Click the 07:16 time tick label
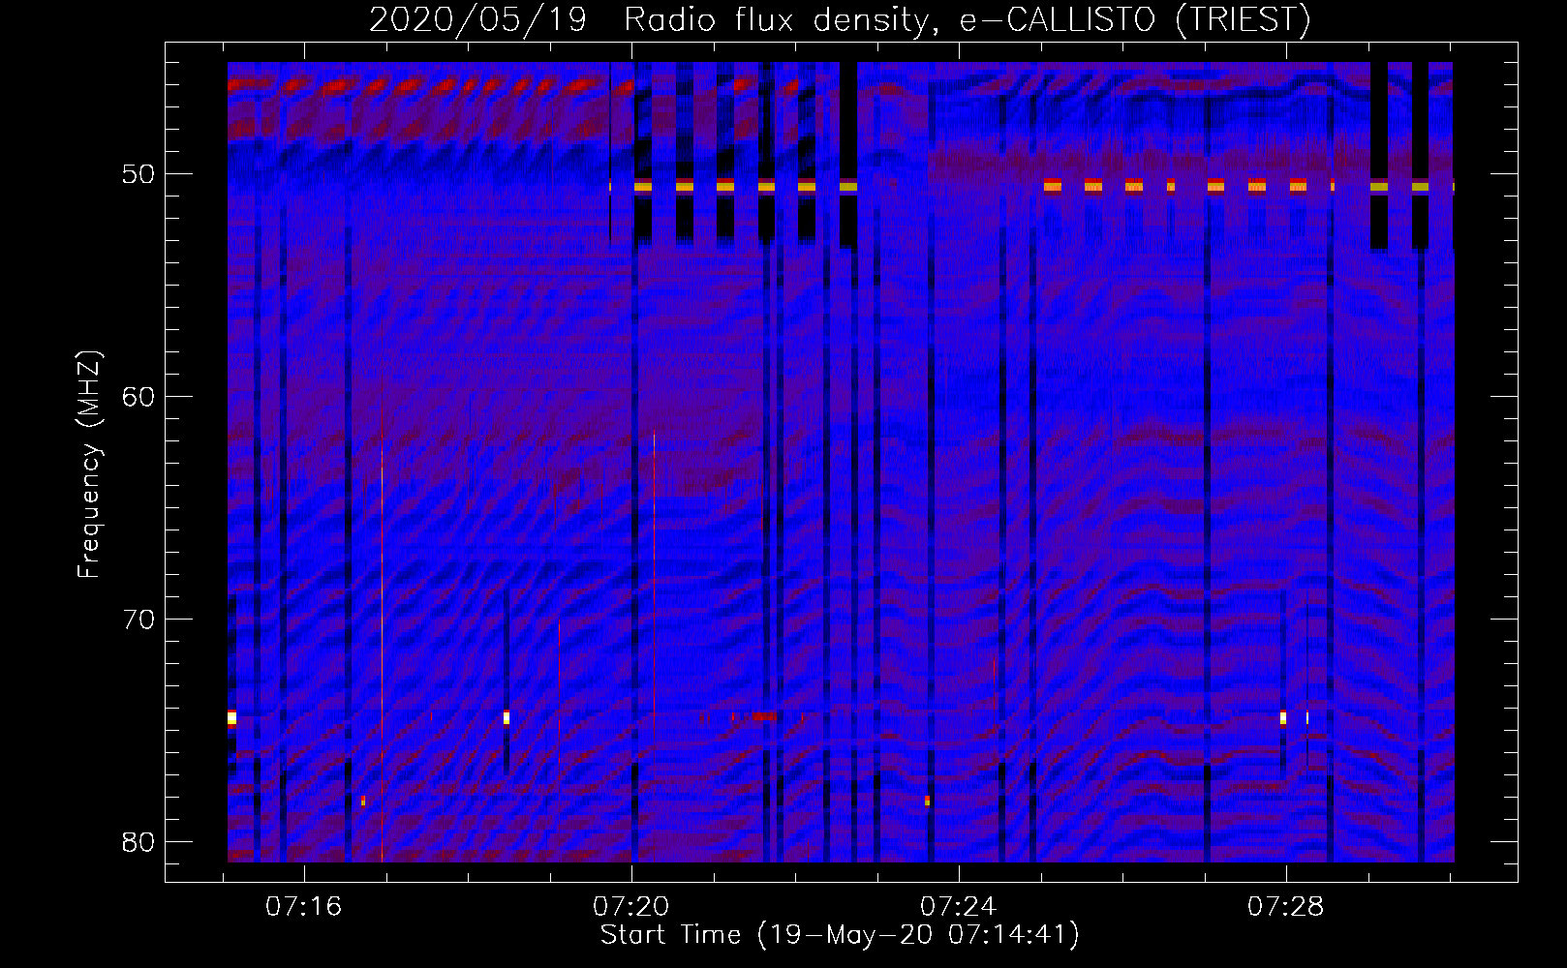The width and height of the screenshot is (1567, 968). click(x=304, y=907)
